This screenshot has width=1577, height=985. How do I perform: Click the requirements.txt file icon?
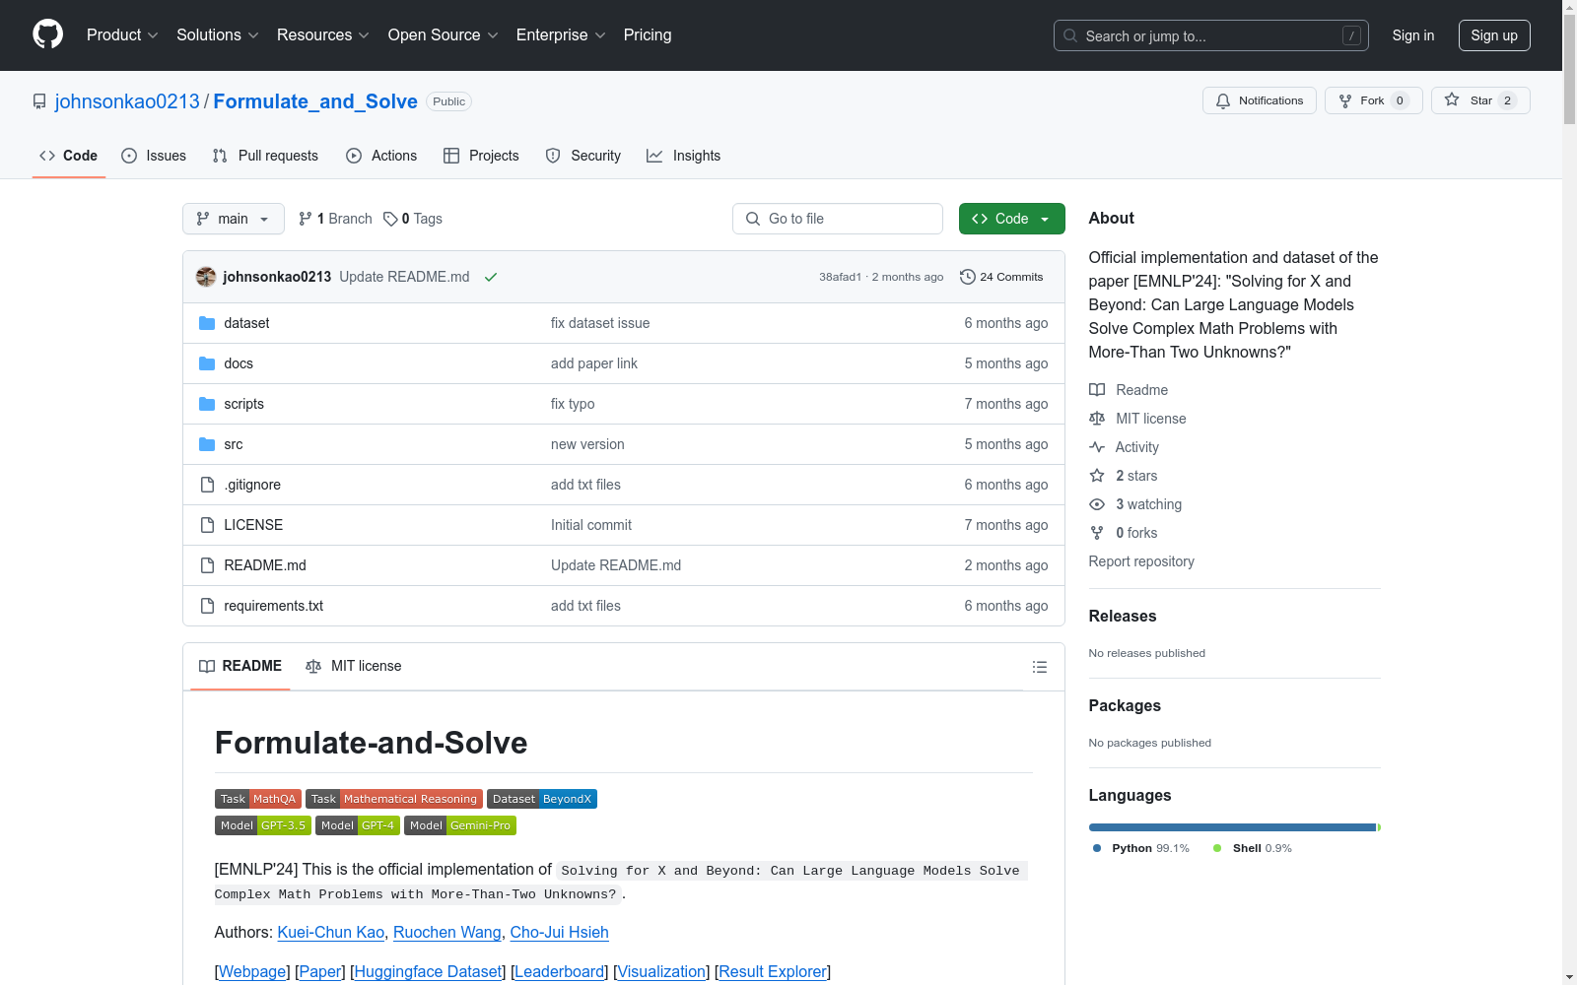pos(207,606)
